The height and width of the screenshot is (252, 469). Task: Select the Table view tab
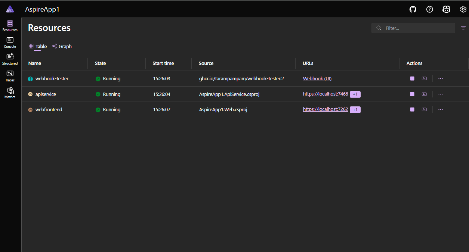click(x=41, y=46)
